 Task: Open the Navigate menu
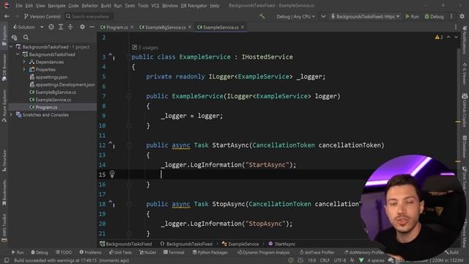[56, 6]
